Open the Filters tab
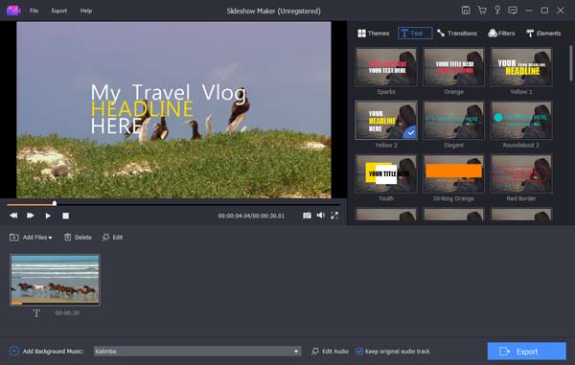The image size is (575, 365). (501, 34)
